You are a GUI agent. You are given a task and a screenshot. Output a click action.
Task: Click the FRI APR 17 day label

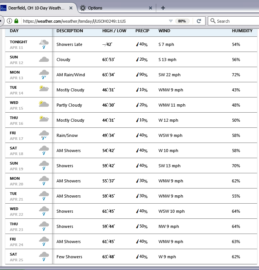click(16, 136)
